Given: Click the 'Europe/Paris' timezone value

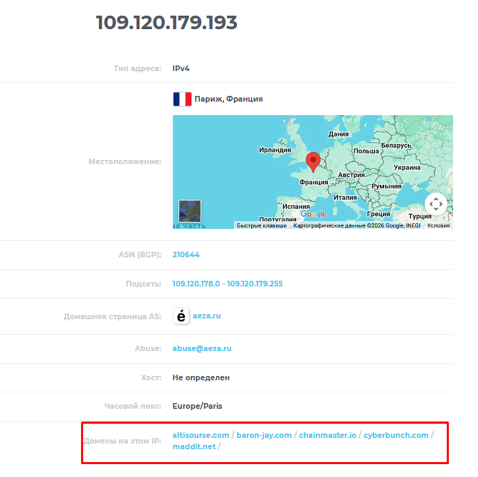Looking at the screenshot, I should (x=197, y=406).
